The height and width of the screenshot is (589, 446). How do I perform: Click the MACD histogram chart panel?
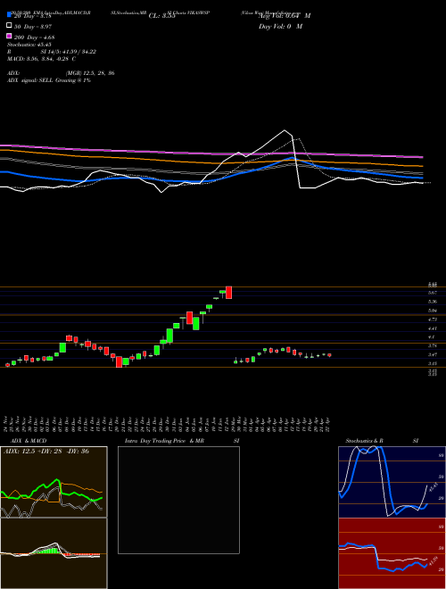[54, 553]
